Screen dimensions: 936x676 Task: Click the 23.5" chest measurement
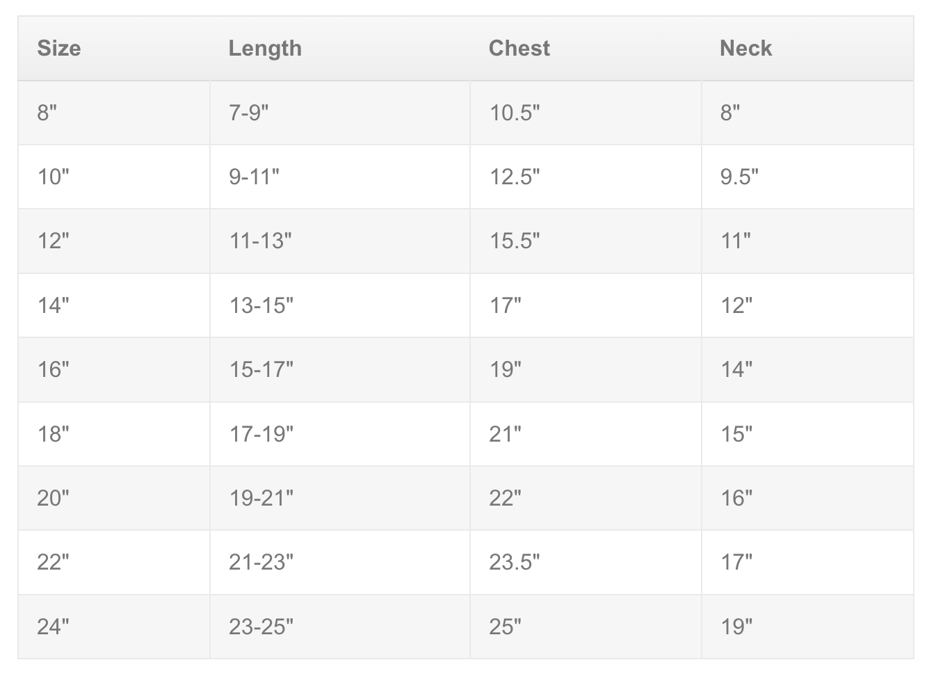[x=515, y=562]
